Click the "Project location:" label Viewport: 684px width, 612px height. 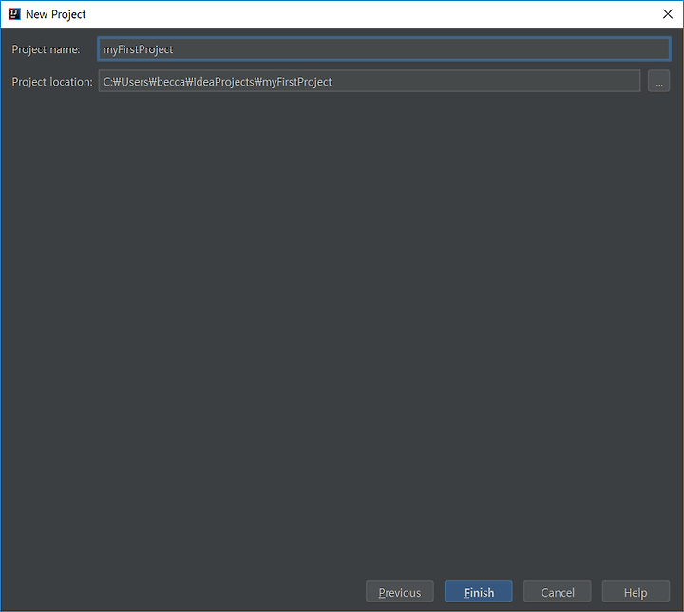[x=52, y=82]
